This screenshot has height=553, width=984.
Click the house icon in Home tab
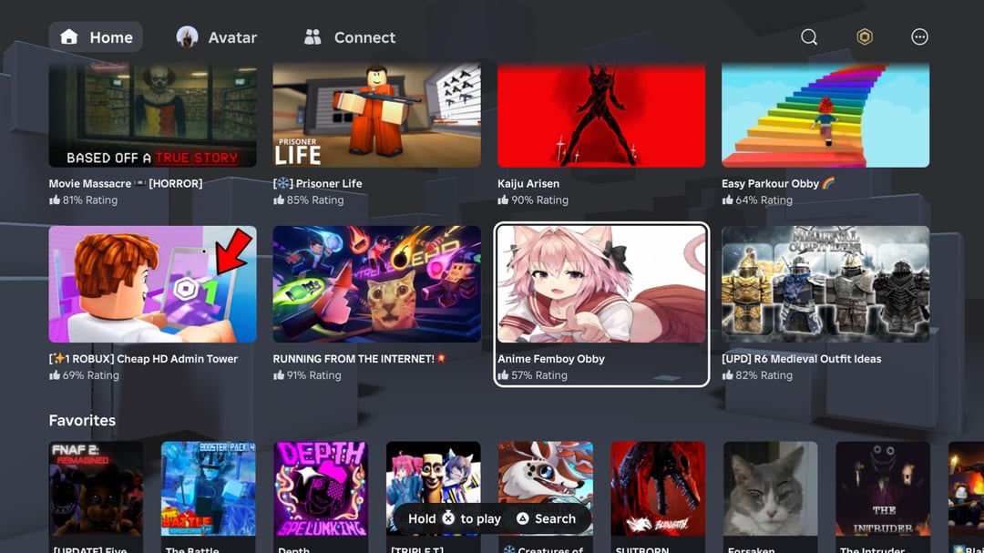pos(69,37)
